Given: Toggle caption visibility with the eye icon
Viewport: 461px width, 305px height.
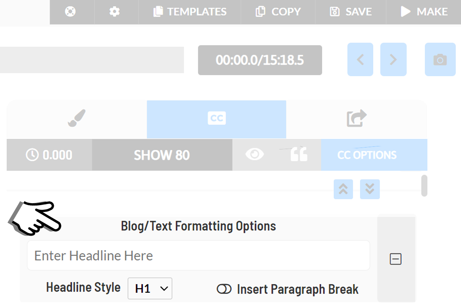Looking at the screenshot, I should pyautogui.click(x=255, y=154).
